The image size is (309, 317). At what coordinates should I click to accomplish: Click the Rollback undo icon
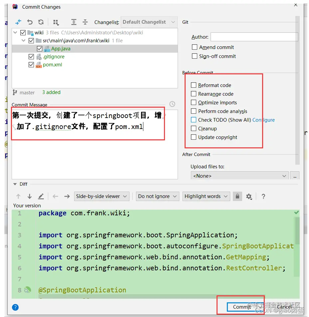[x=30, y=22]
